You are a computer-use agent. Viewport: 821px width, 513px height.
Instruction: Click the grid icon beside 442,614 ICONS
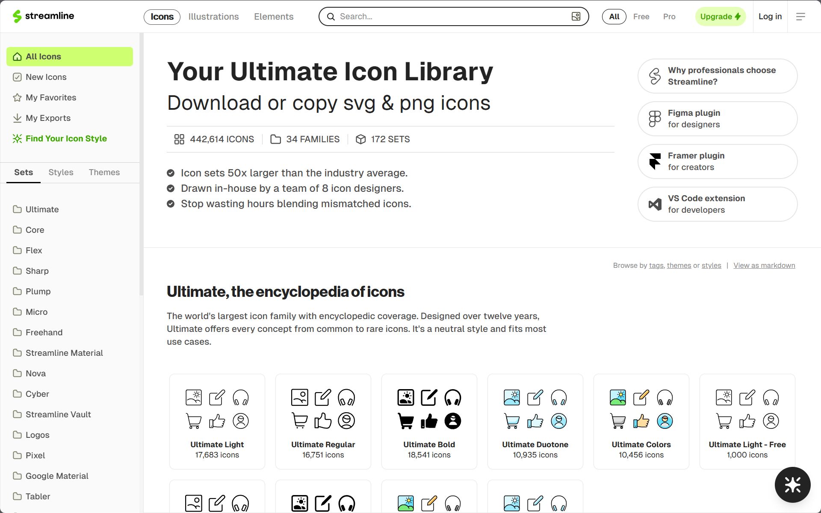(x=179, y=139)
